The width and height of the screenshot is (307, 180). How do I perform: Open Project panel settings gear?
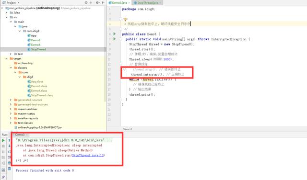(97, 3)
